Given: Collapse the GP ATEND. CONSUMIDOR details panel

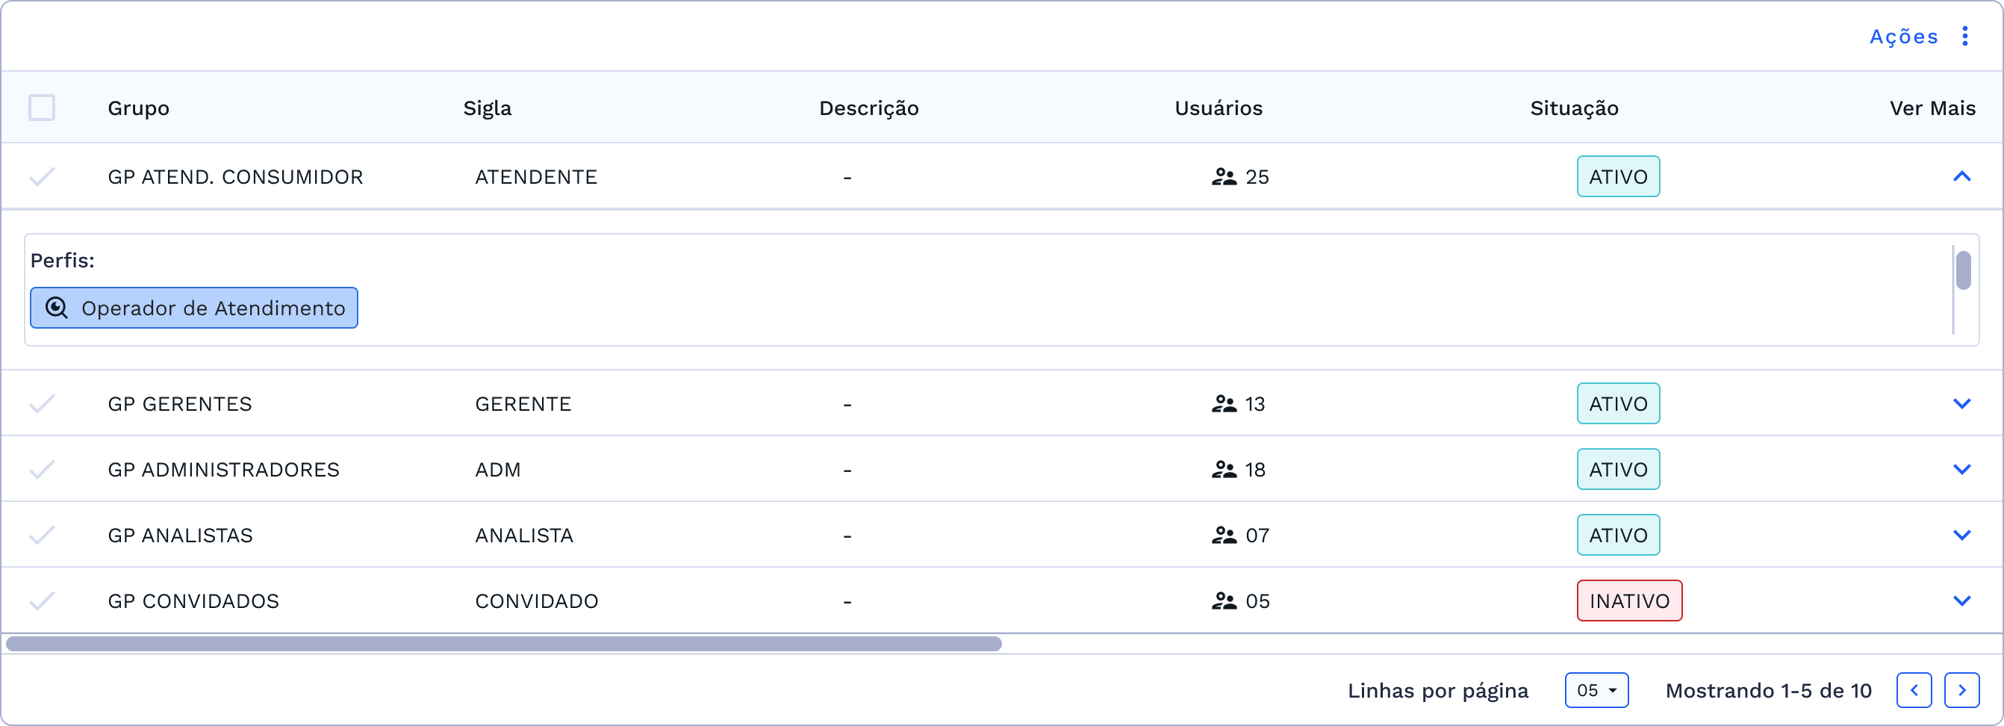Looking at the screenshot, I should tap(1963, 176).
